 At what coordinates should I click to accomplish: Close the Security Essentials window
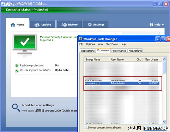click(x=166, y=4)
